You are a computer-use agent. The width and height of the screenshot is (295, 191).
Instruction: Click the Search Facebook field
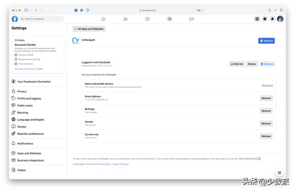[x=41, y=19]
